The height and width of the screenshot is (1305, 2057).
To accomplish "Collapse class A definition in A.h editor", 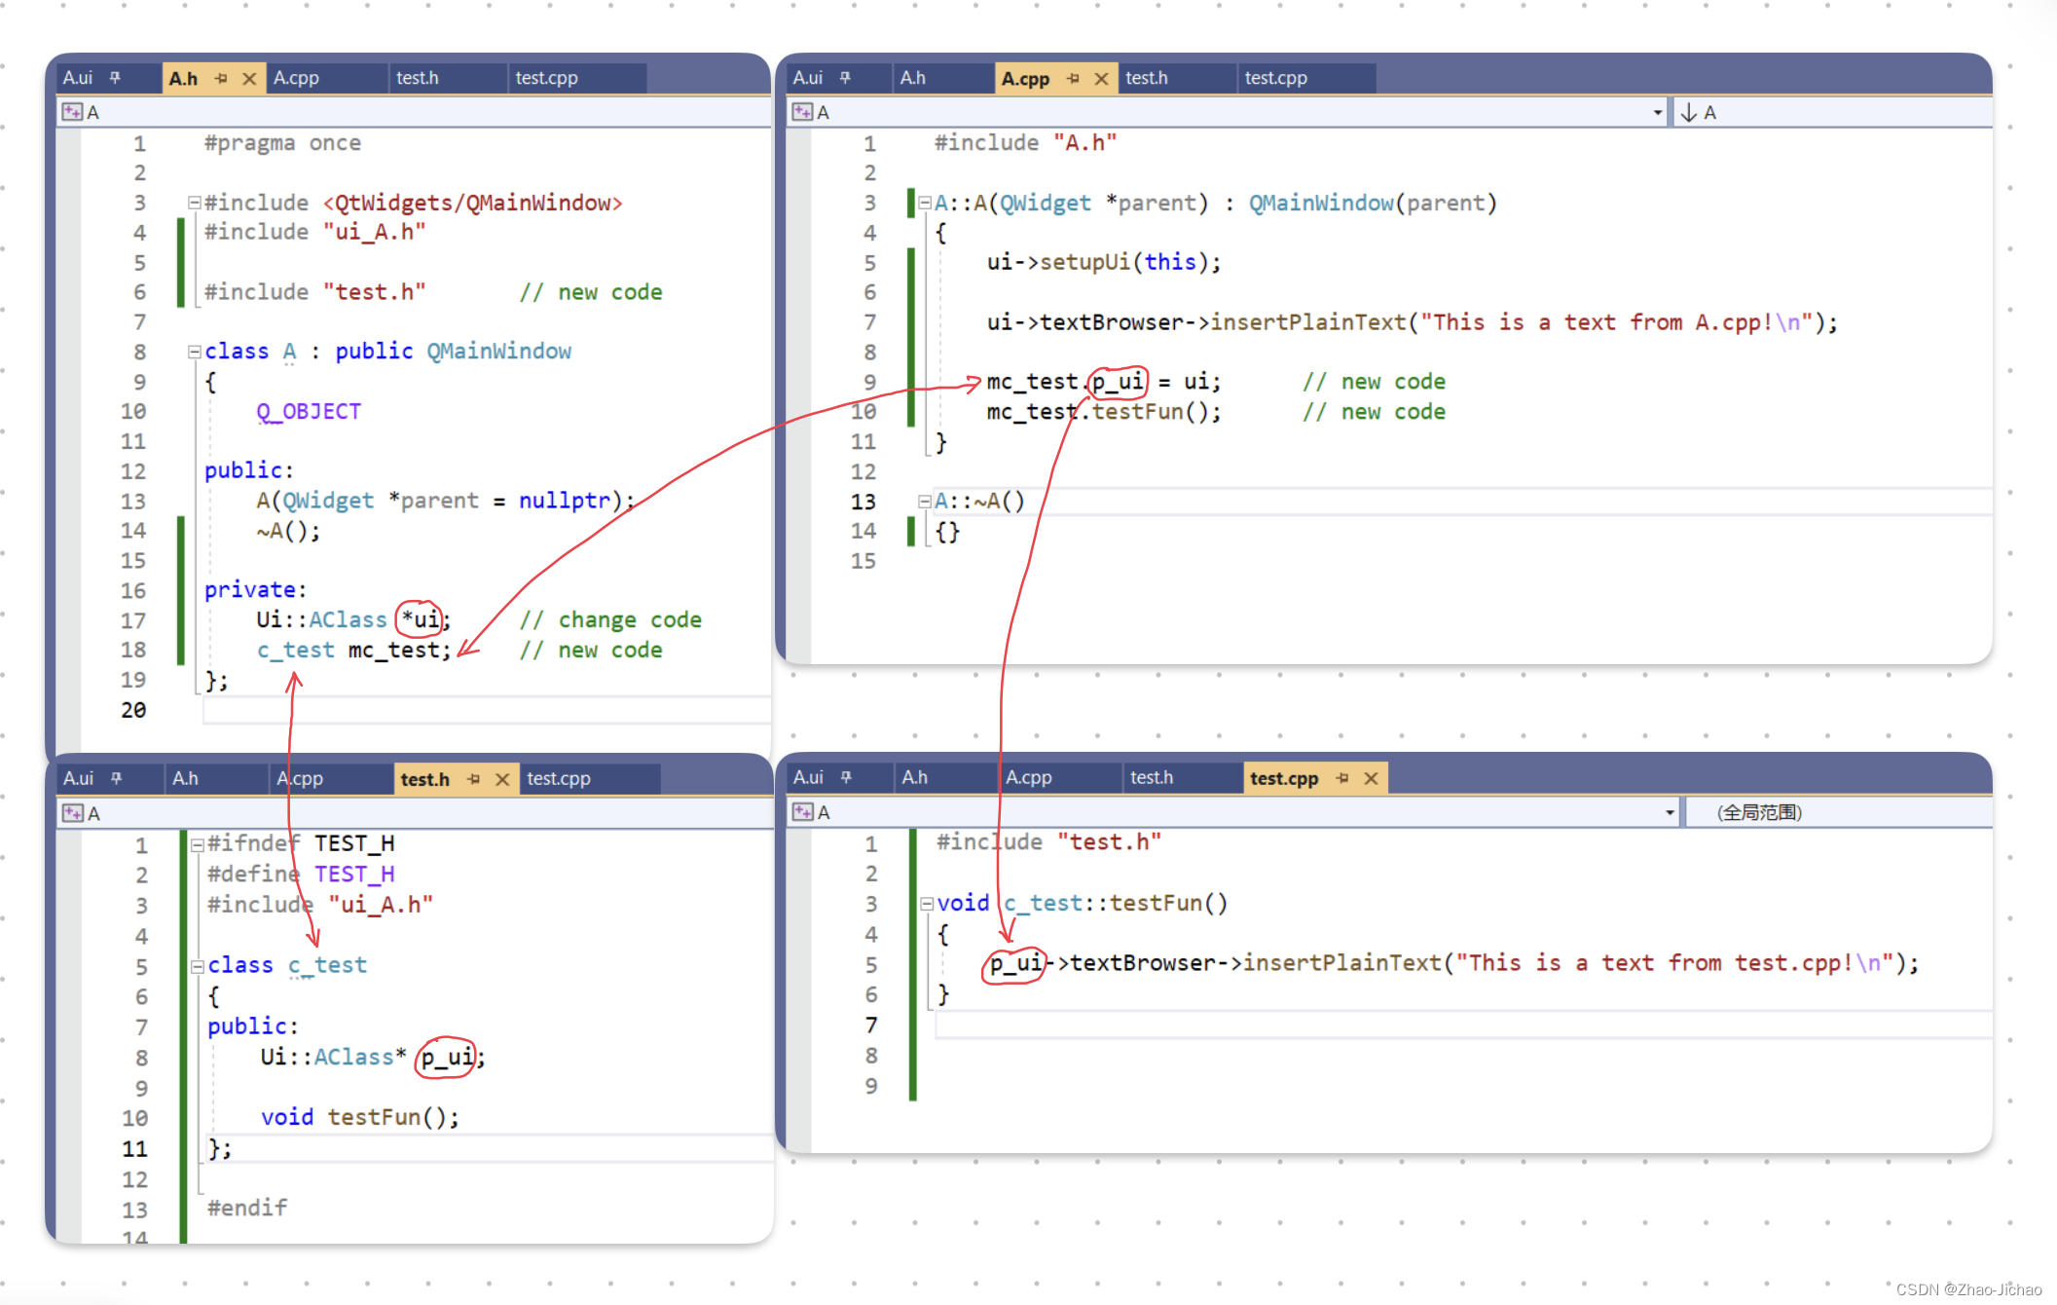I will pos(194,352).
